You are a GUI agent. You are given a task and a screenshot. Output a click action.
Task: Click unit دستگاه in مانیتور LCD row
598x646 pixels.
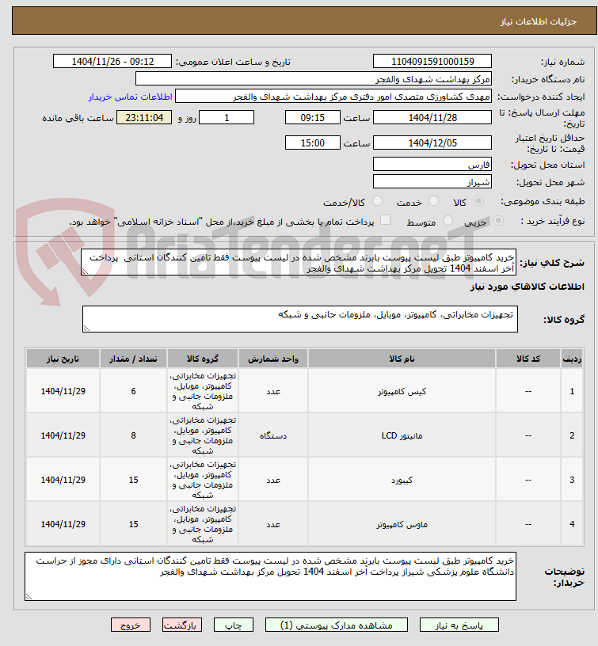click(273, 435)
